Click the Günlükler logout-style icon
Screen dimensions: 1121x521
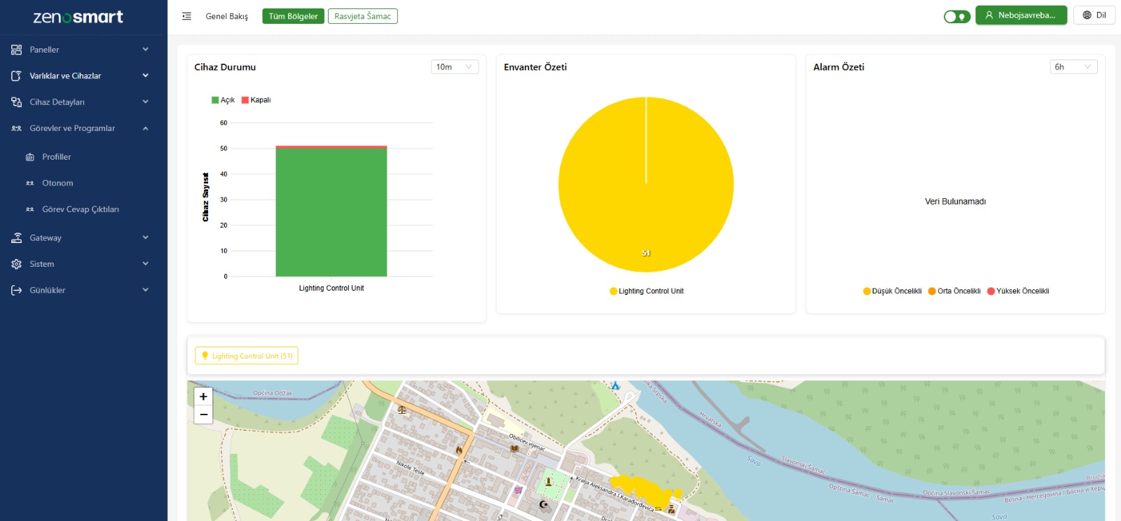(x=16, y=290)
